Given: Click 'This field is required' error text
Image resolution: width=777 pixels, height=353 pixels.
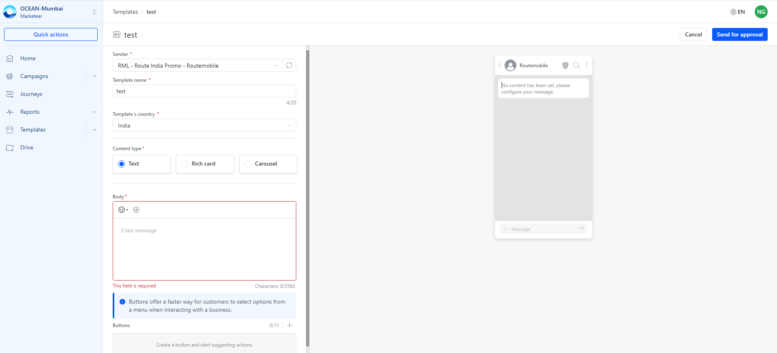Looking at the screenshot, I should [134, 286].
